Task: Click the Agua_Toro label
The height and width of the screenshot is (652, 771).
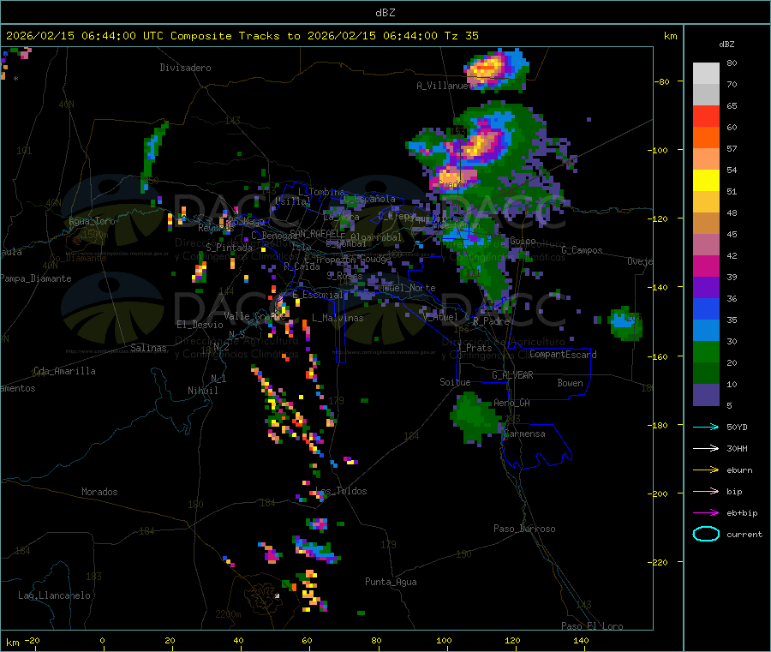Action: pyautogui.click(x=92, y=221)
